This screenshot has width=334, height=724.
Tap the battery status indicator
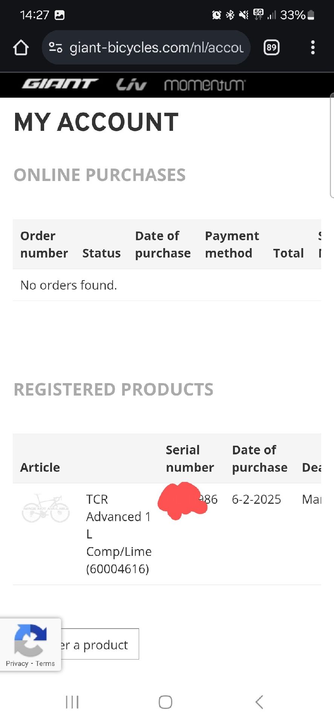pyautogui.click(x=311, y=15)
